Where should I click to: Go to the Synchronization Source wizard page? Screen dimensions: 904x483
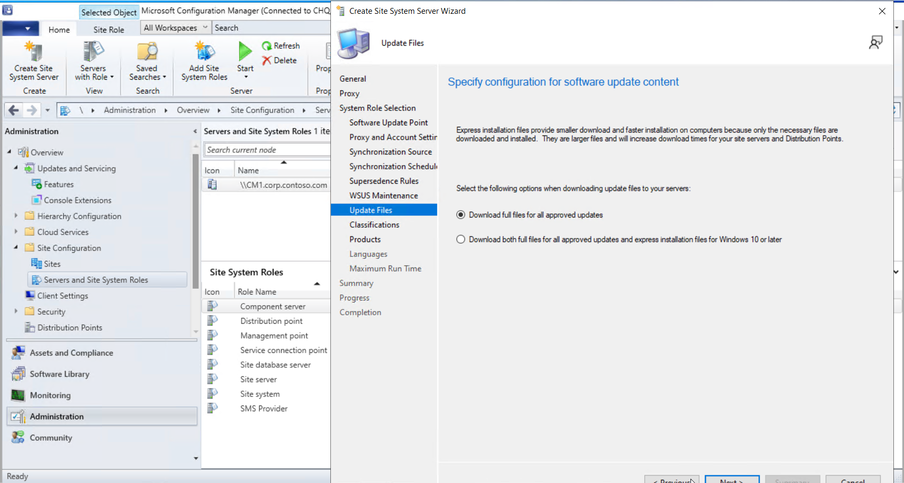(x=390, y=152)
